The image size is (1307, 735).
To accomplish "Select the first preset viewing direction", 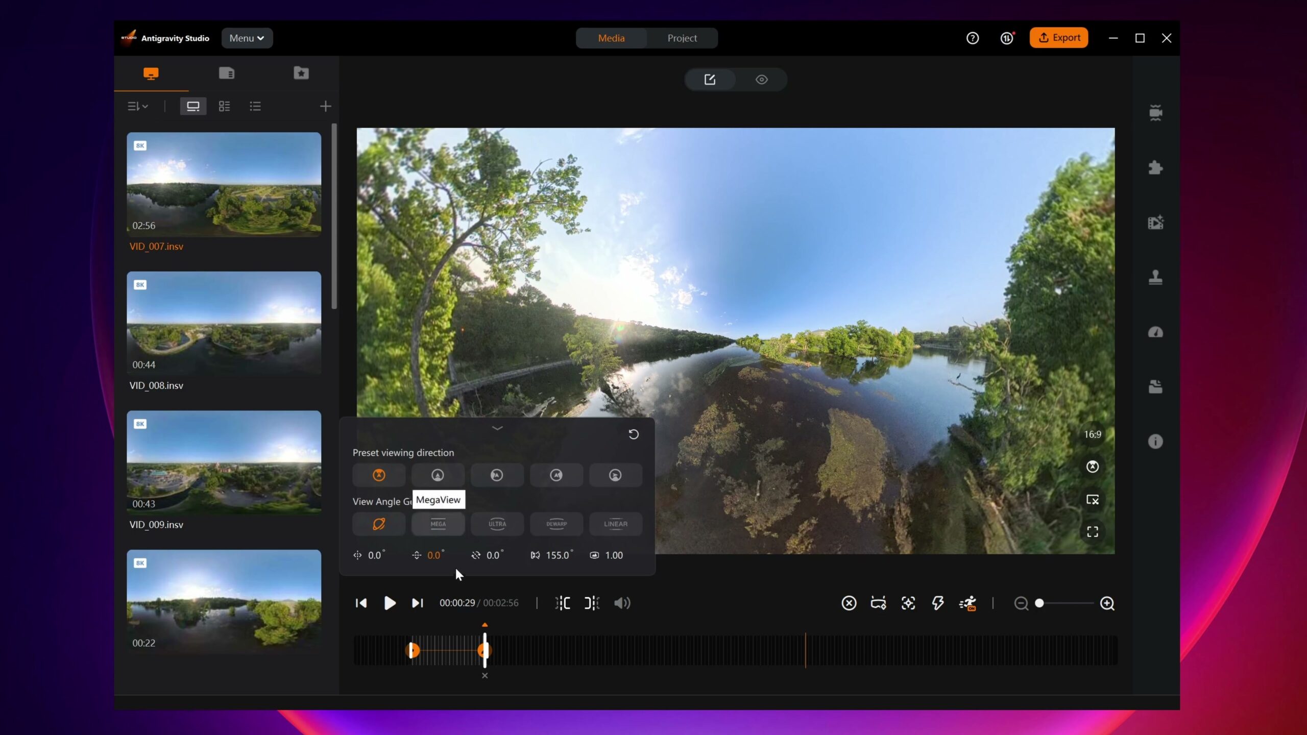I will pyautogui.click(x=379, y=475).
